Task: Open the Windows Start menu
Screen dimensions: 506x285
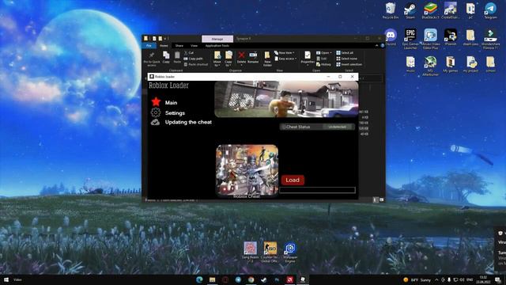Action: [6, 279]
